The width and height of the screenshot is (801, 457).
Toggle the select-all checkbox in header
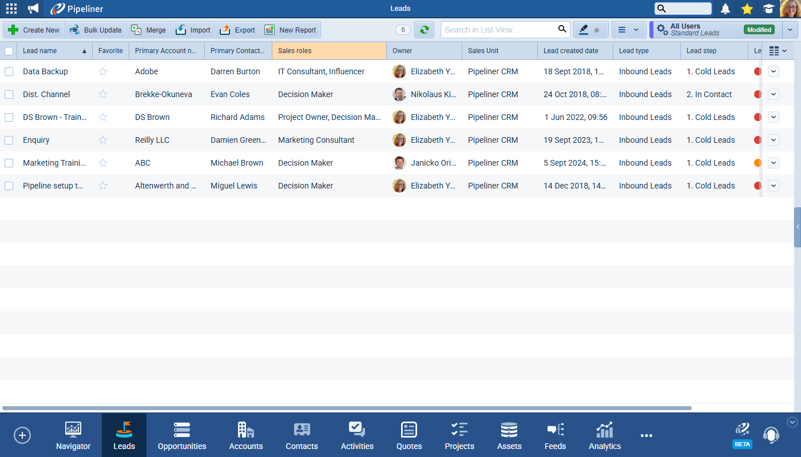(x=9, y=51)
